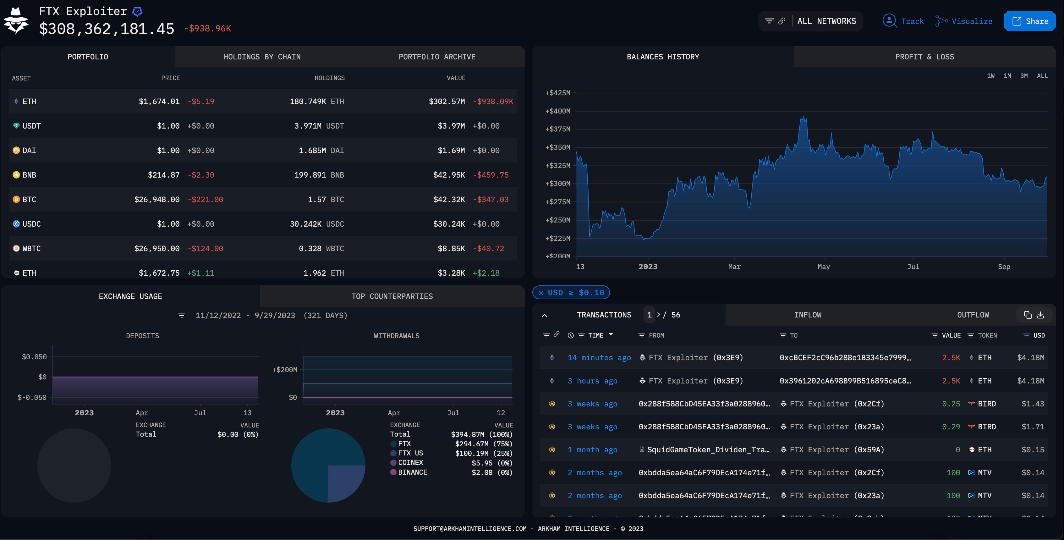Show only OUTFLOW transactions
Screen dimensions: 1064x540
(973, 315)
